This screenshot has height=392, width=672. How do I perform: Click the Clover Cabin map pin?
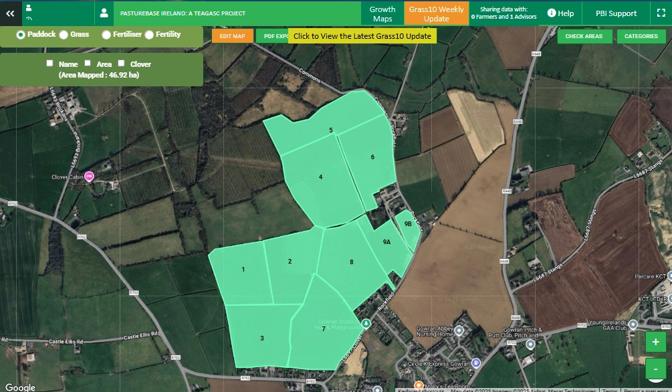coord(88,177)
